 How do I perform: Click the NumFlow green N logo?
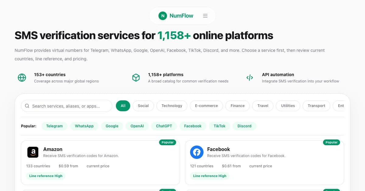click(163, 16)
